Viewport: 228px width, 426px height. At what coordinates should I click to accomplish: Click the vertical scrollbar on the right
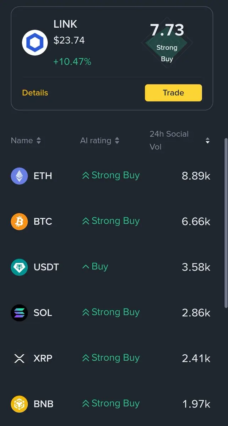pyautogui.click(x=226, y=223)
